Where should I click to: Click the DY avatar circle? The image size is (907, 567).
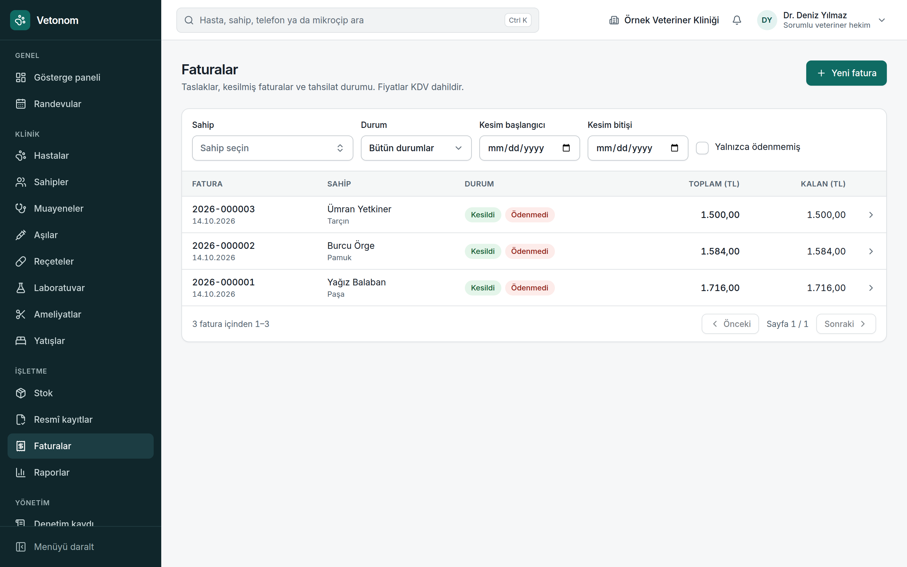[x=767, y=20]
